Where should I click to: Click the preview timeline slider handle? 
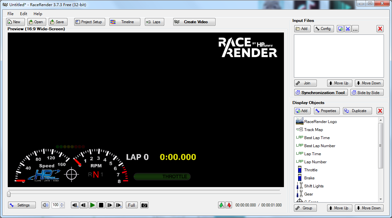tap(9, 194)
